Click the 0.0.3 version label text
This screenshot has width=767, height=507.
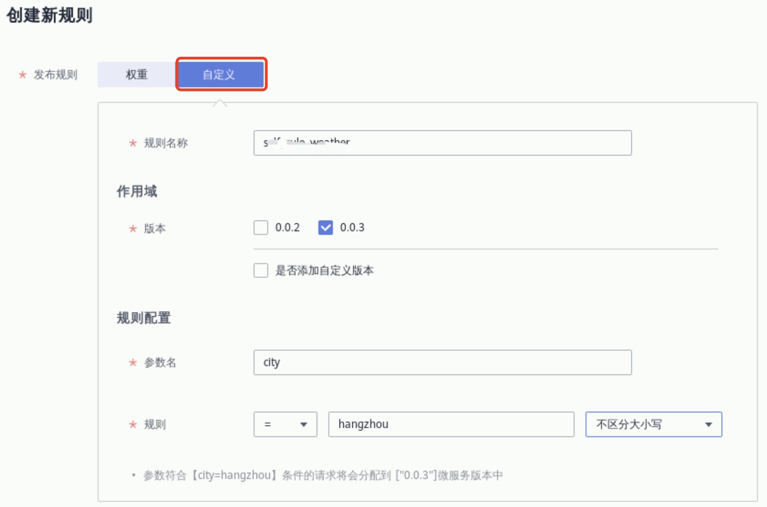click(352, 227)
